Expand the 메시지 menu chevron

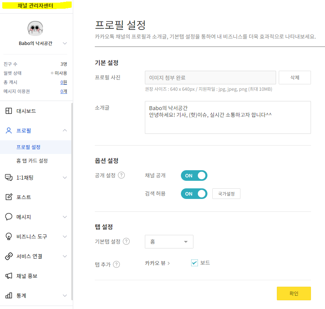pyautogui.click(x=65, y=217)
